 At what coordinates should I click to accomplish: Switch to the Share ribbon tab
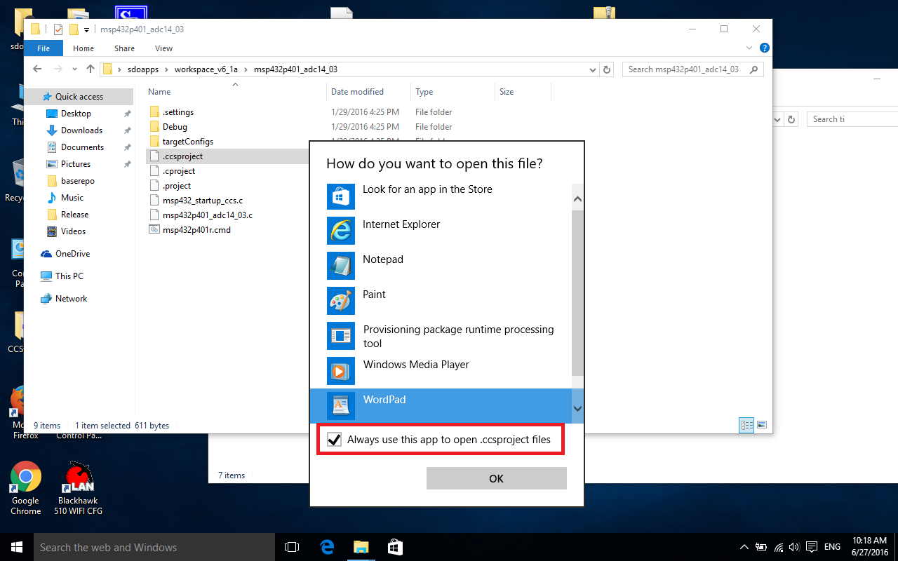(124, 48)
